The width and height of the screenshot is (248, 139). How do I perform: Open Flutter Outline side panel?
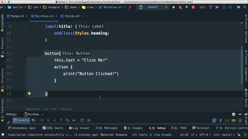coord(246,29)
